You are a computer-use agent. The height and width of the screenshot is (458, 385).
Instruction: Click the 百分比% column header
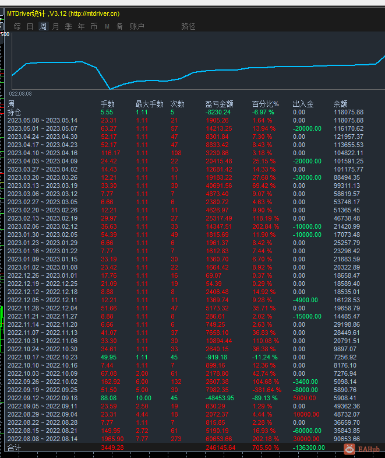266,104
